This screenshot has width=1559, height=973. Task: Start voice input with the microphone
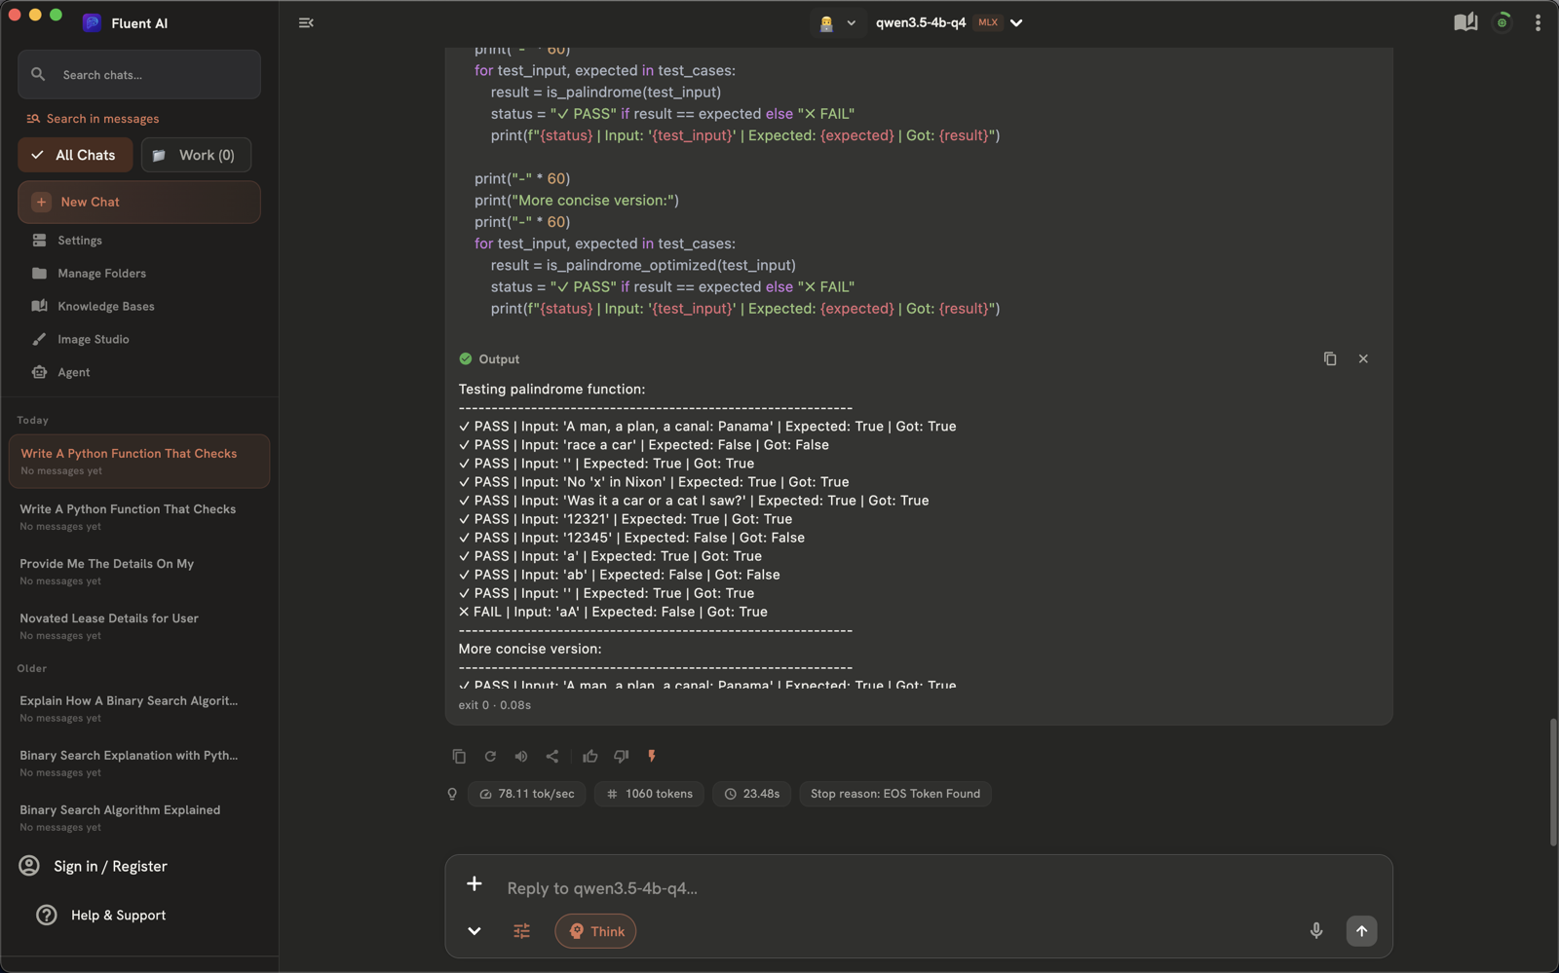click(x=1316, y=931)
